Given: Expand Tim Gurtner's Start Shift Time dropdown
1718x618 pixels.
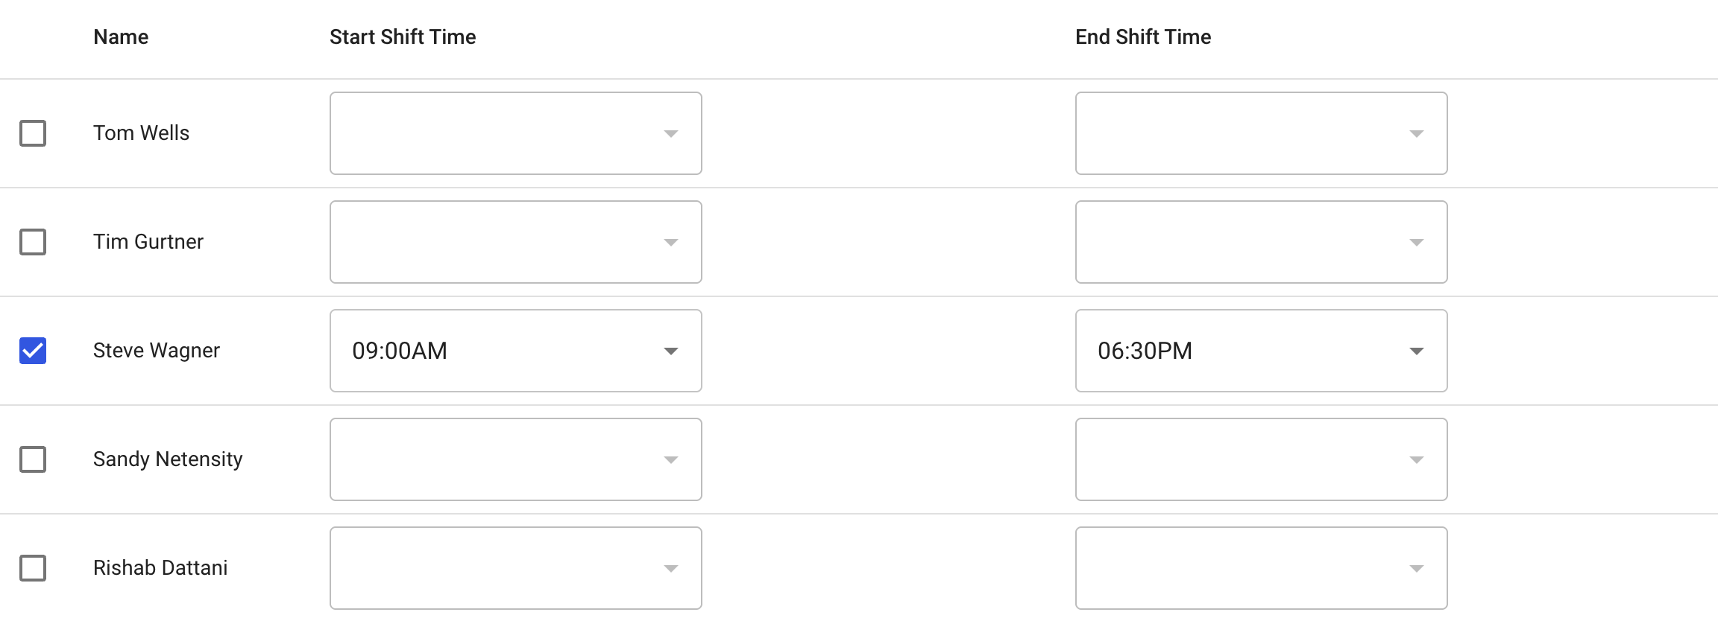Looking at the screenshot, I should 515,242.
